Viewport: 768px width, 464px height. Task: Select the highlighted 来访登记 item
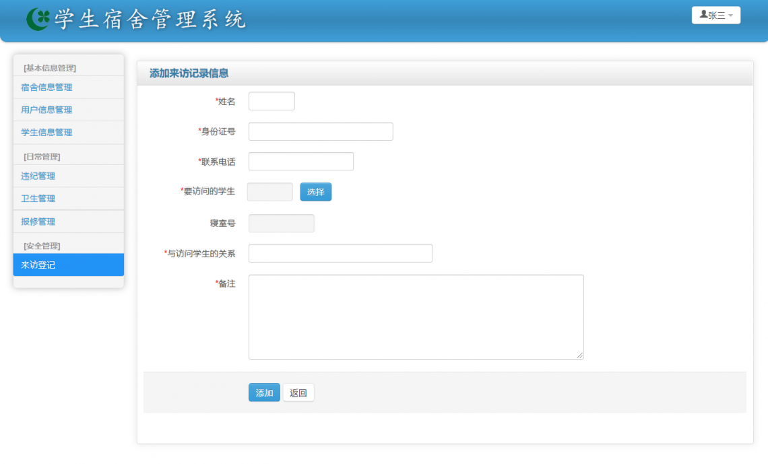point(69,265)
